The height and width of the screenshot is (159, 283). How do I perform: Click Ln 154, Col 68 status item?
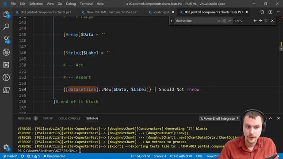coord(141,156)
